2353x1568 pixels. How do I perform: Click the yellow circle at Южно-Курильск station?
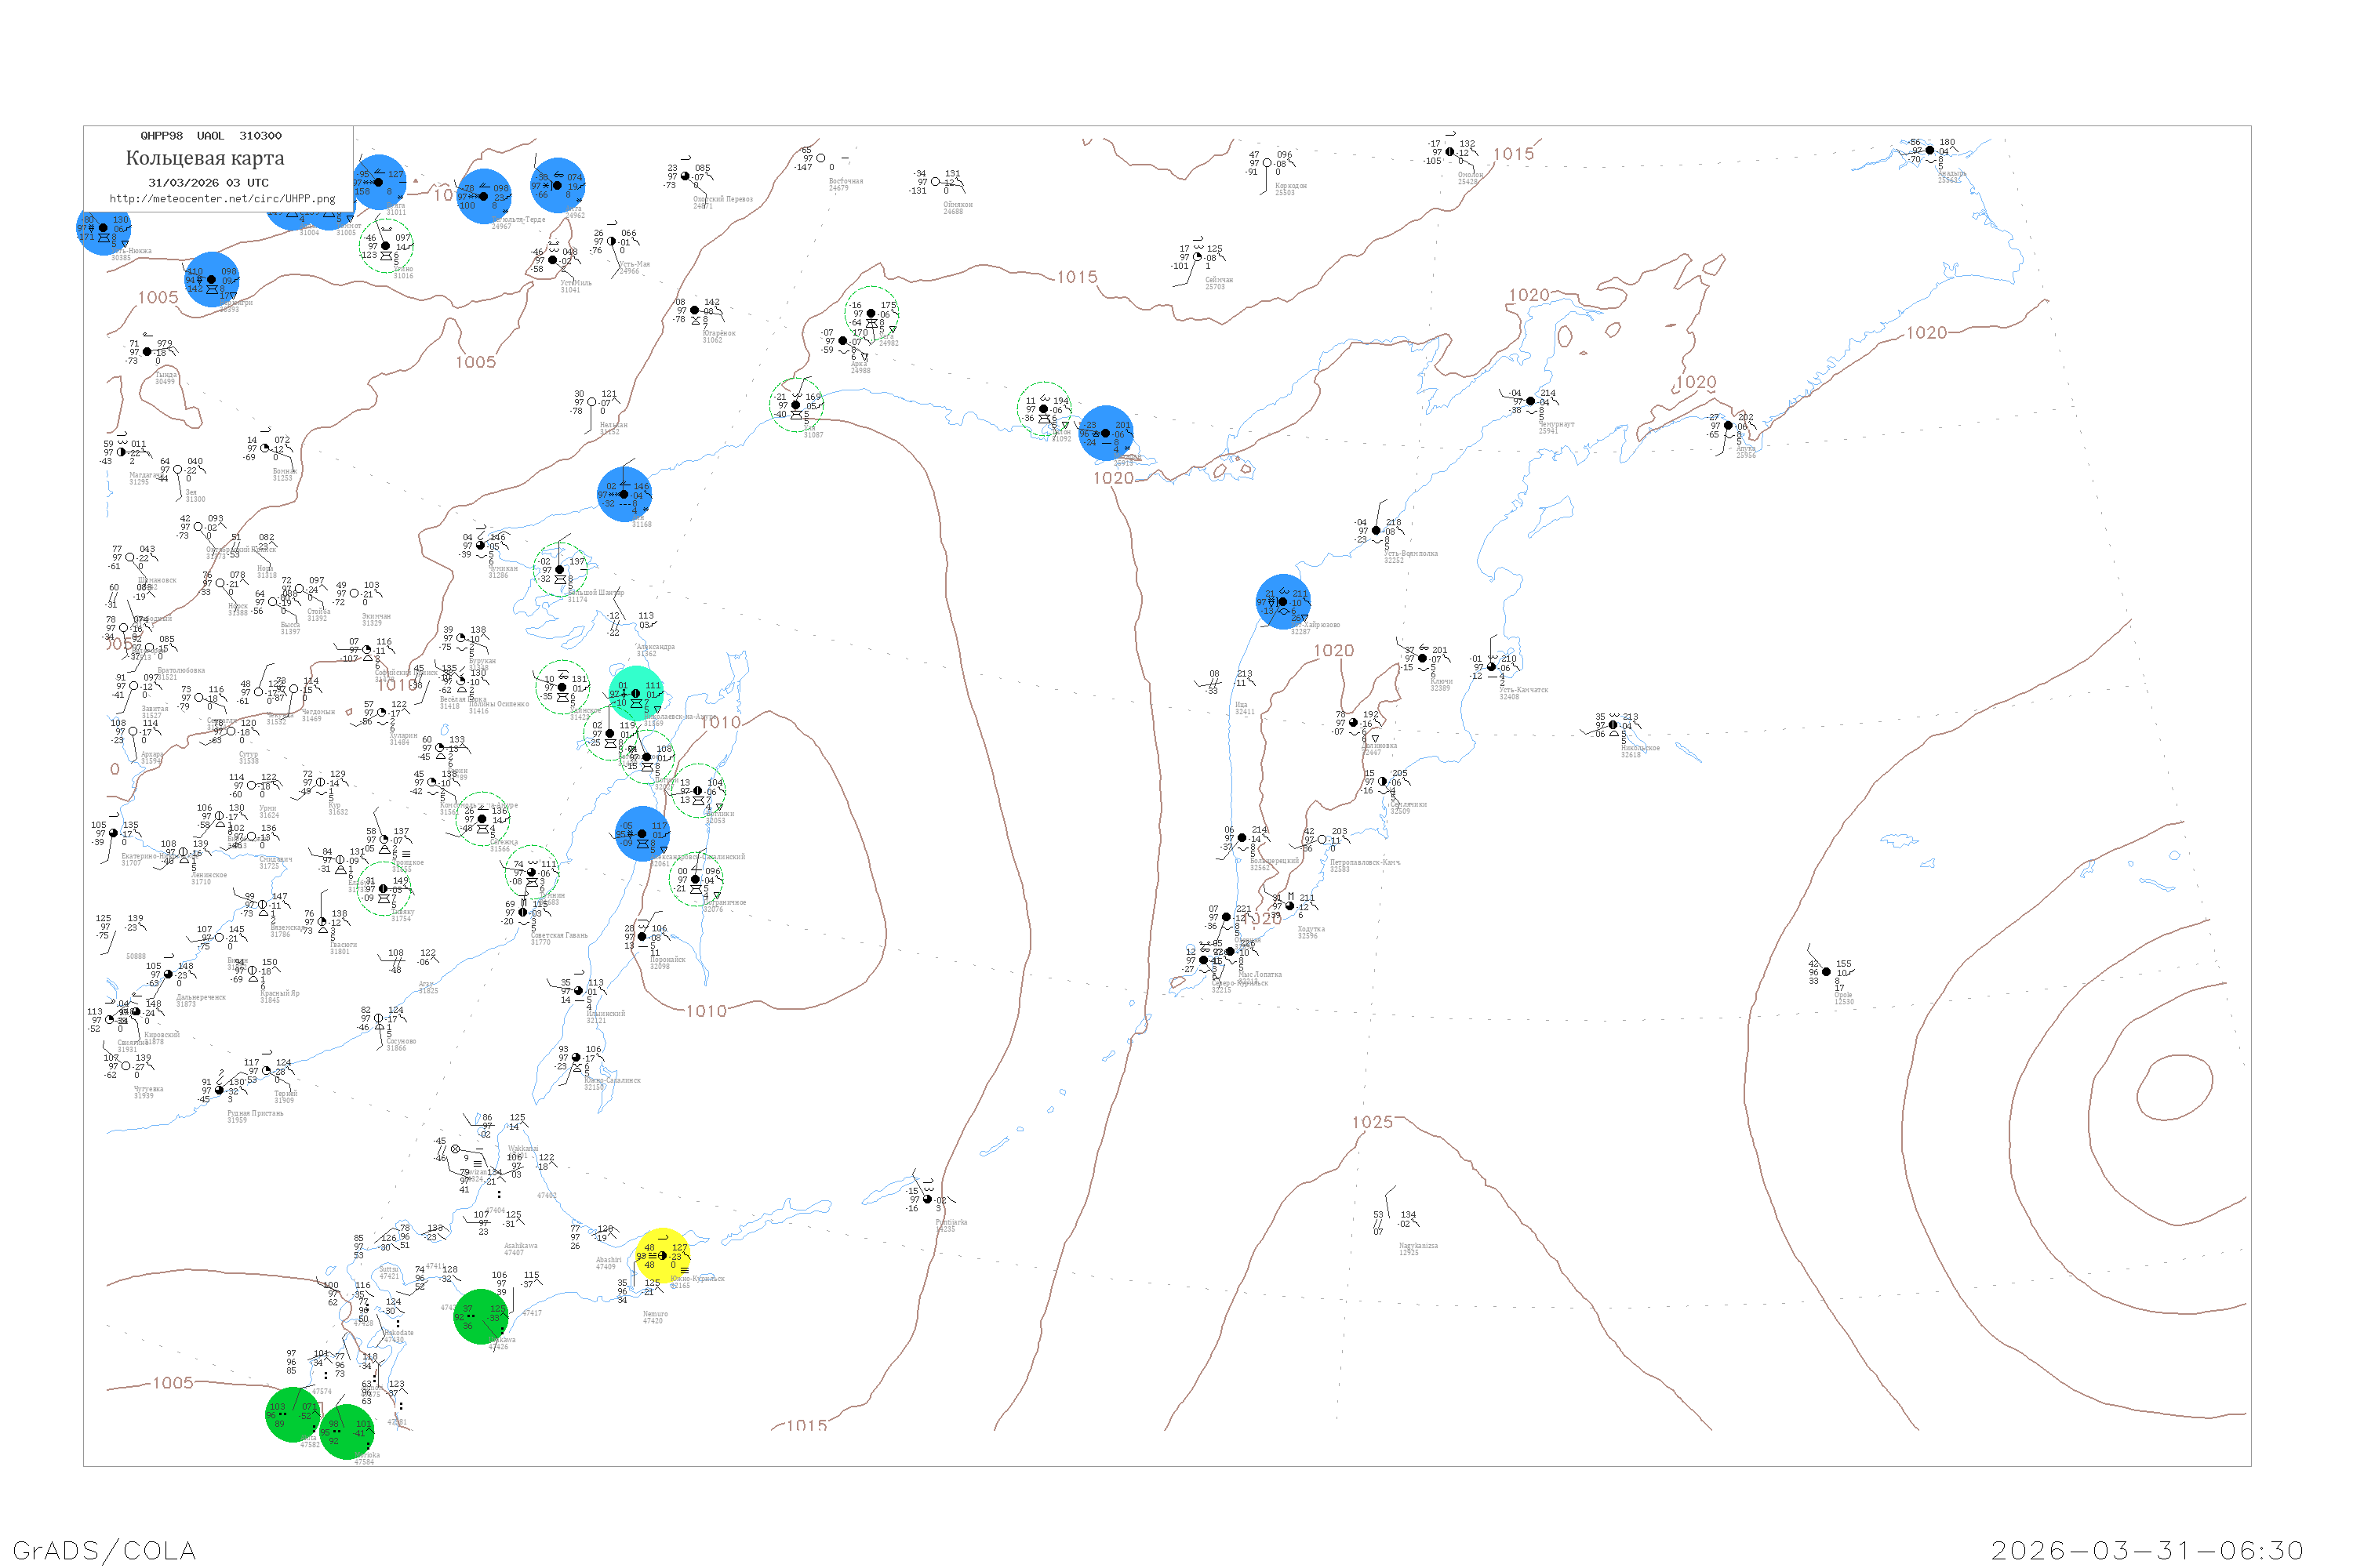(662, 1256)
